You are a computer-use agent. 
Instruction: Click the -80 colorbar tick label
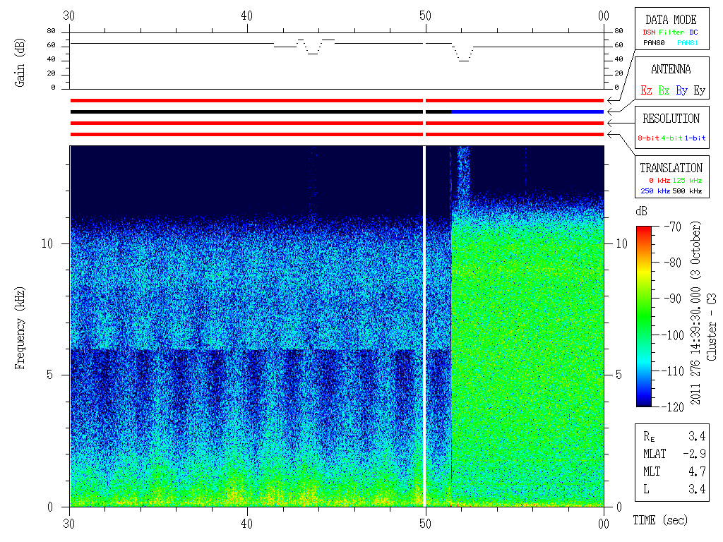(x=673, y=263)
